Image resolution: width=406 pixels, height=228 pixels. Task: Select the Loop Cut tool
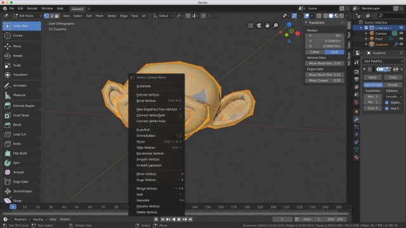pyautogui.click(x=22, y=134)
